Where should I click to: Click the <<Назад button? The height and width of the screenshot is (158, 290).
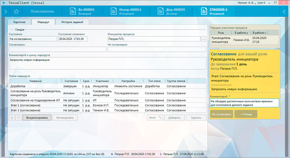coord(246,114)
